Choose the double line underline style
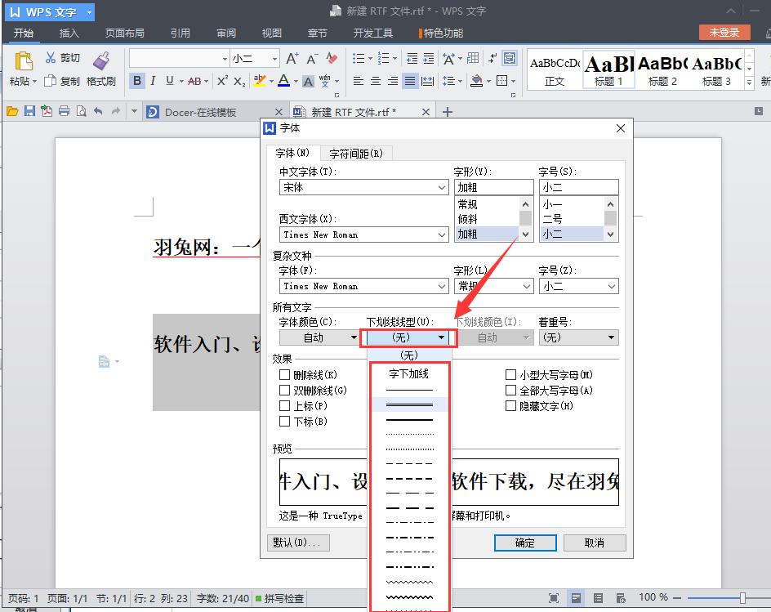This screenshot has height=612, width=771. [x=409, y=404]
